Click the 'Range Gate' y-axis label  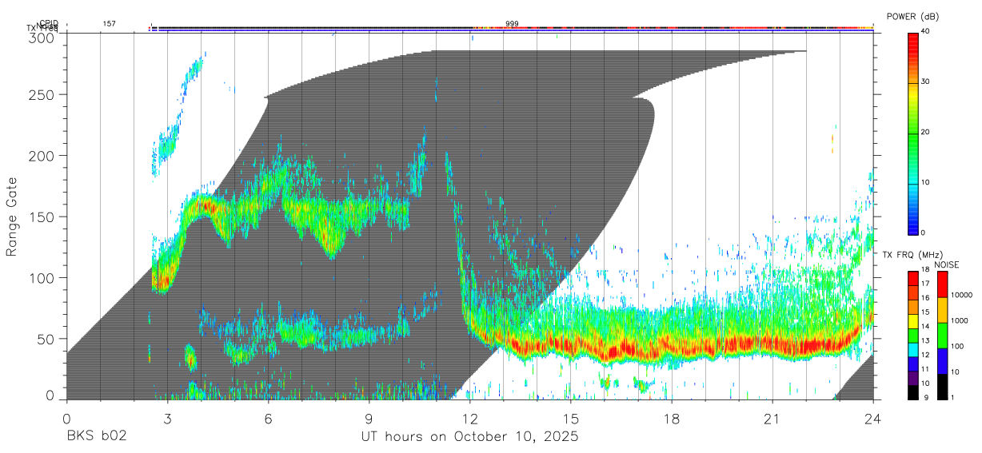(x=12, y=217)
